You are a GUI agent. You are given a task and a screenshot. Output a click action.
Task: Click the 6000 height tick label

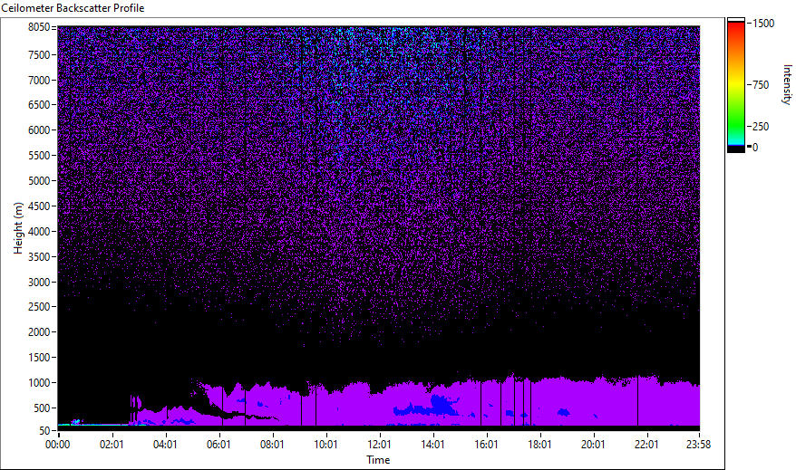pos(39,130)
